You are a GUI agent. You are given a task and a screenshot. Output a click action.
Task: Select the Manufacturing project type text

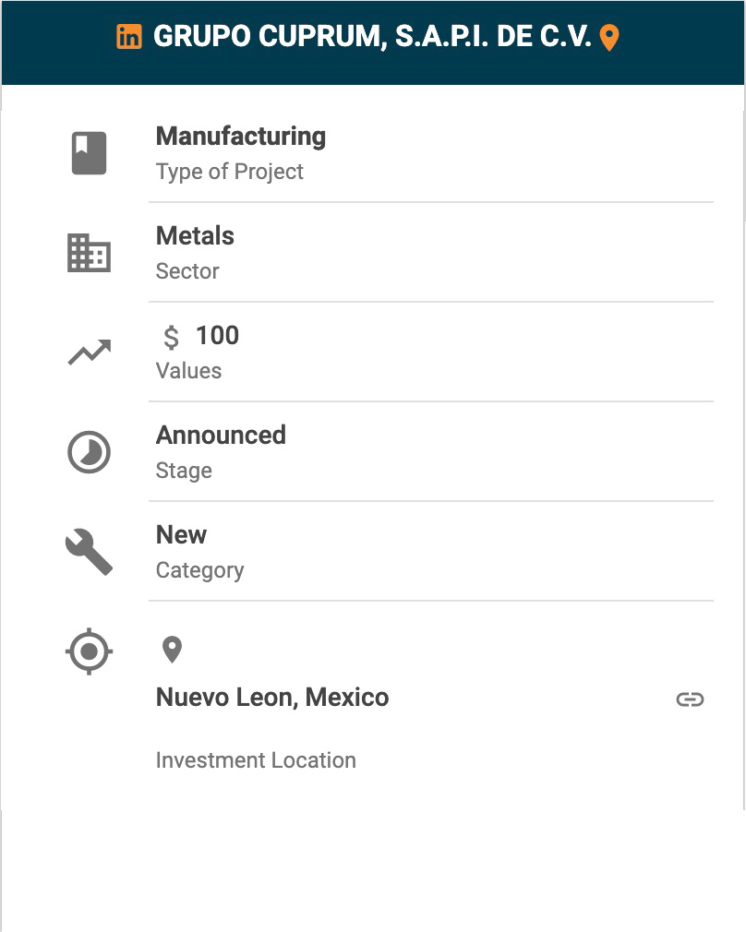tap(241, 137)
